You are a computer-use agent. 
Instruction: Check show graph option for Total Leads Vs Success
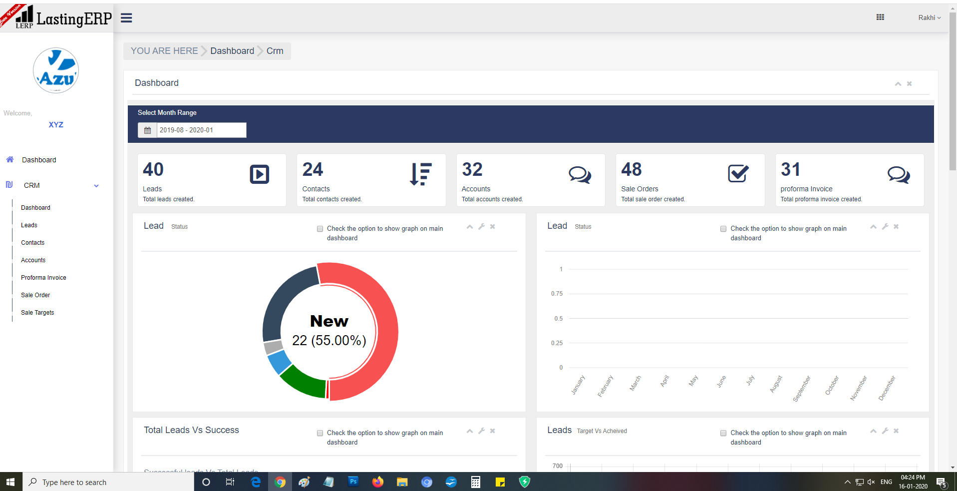click(320, 433)
